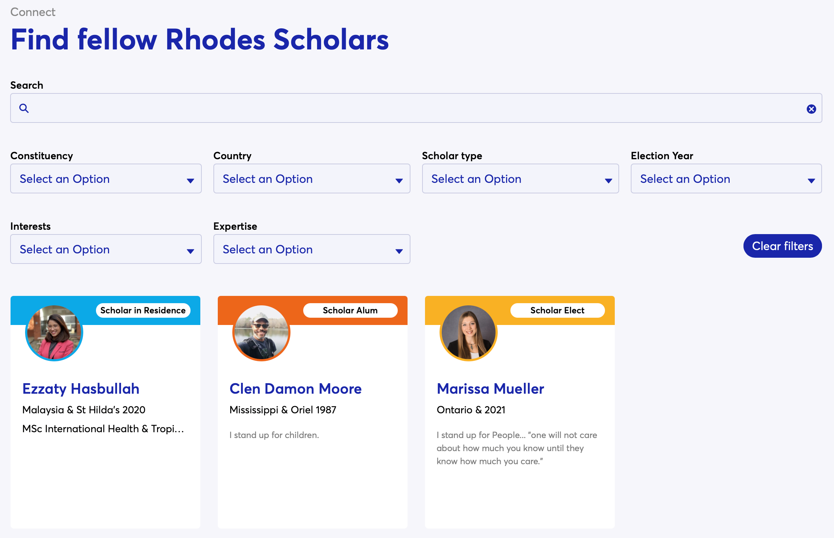Viewport: 834px width, 538px height.
Task: Select the Find fellow Rhodes Scholars heading
Action: [x=199, y=39]
